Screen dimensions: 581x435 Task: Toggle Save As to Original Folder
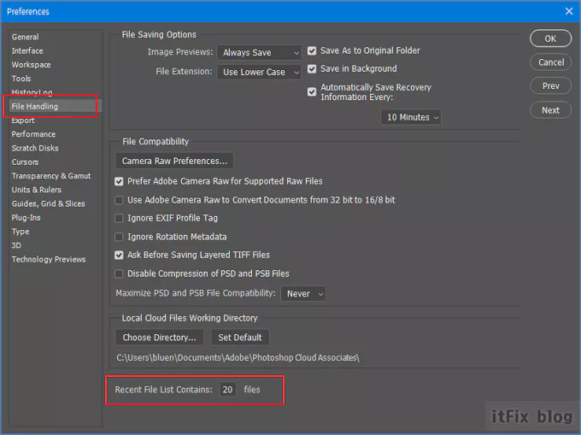(x=312, y=50)
